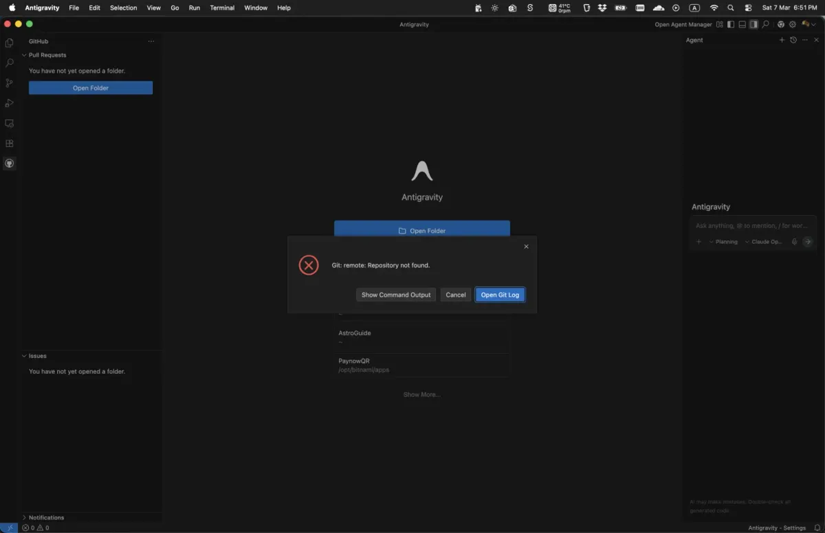This screenshot has height=533, width=825.
Task: Open the Apple menu
Action: (x=12, y=8)
